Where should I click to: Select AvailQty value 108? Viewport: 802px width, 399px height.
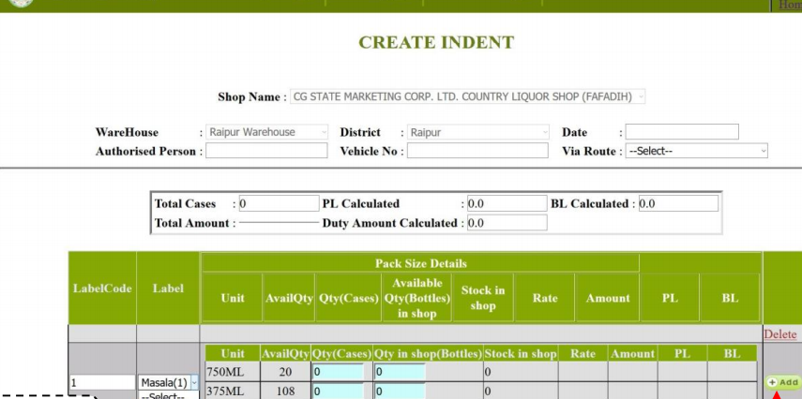coord(285,392)
